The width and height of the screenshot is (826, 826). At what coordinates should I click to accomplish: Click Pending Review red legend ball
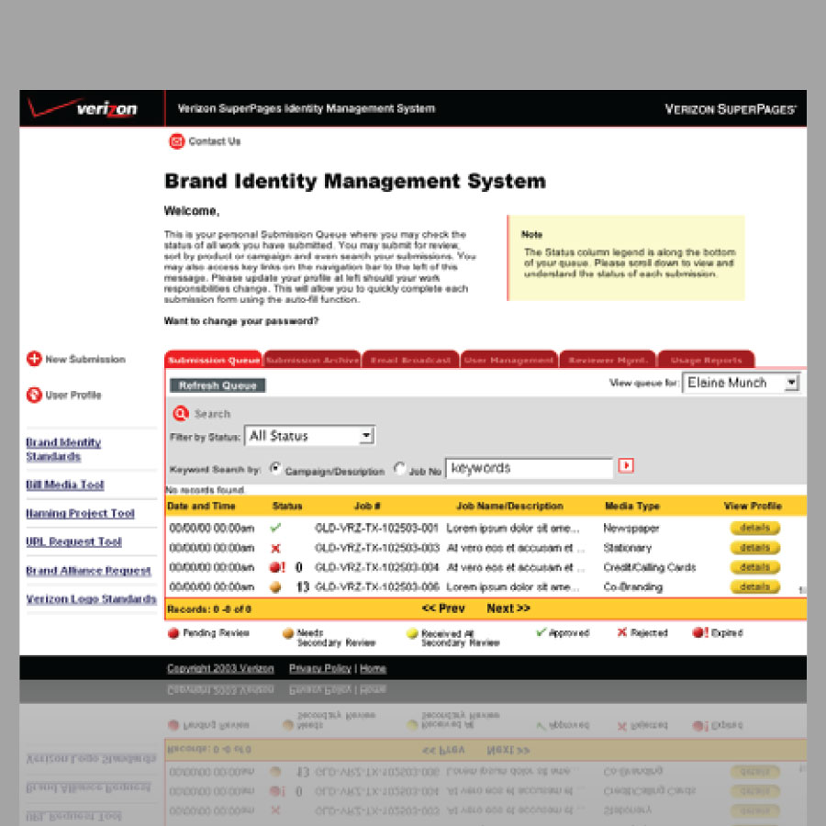(x=173, y=633)
